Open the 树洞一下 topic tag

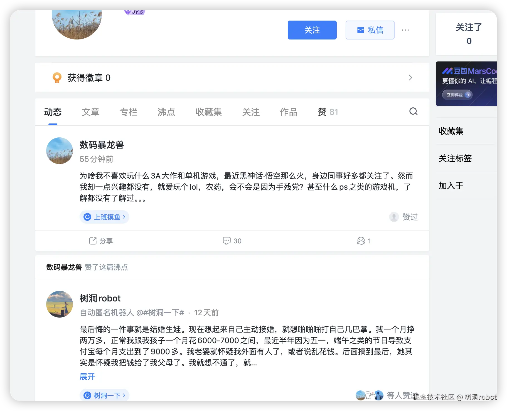(x=104, y=395)
